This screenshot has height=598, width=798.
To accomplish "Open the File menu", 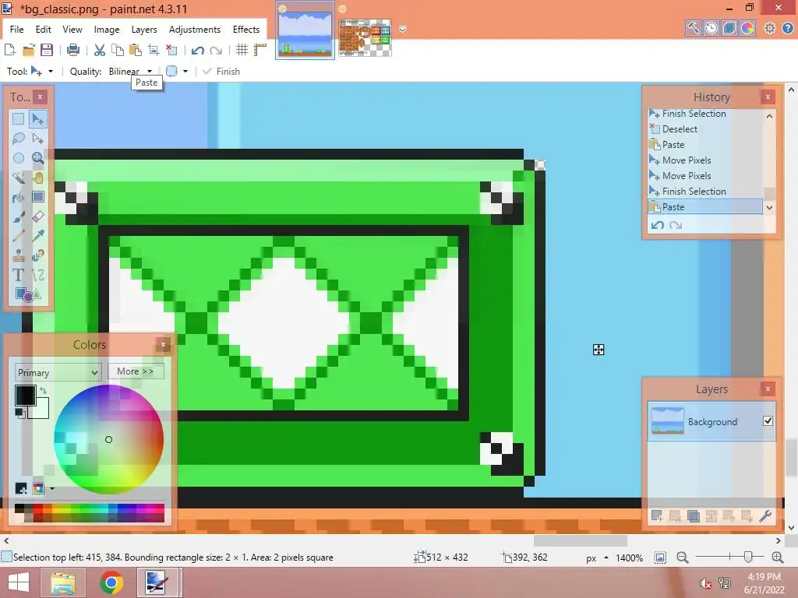I will click(17, 30).
